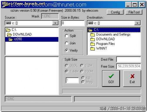Click the progress bar under Split Size
This screenshot has width=147, height=112.
point(101,91)
